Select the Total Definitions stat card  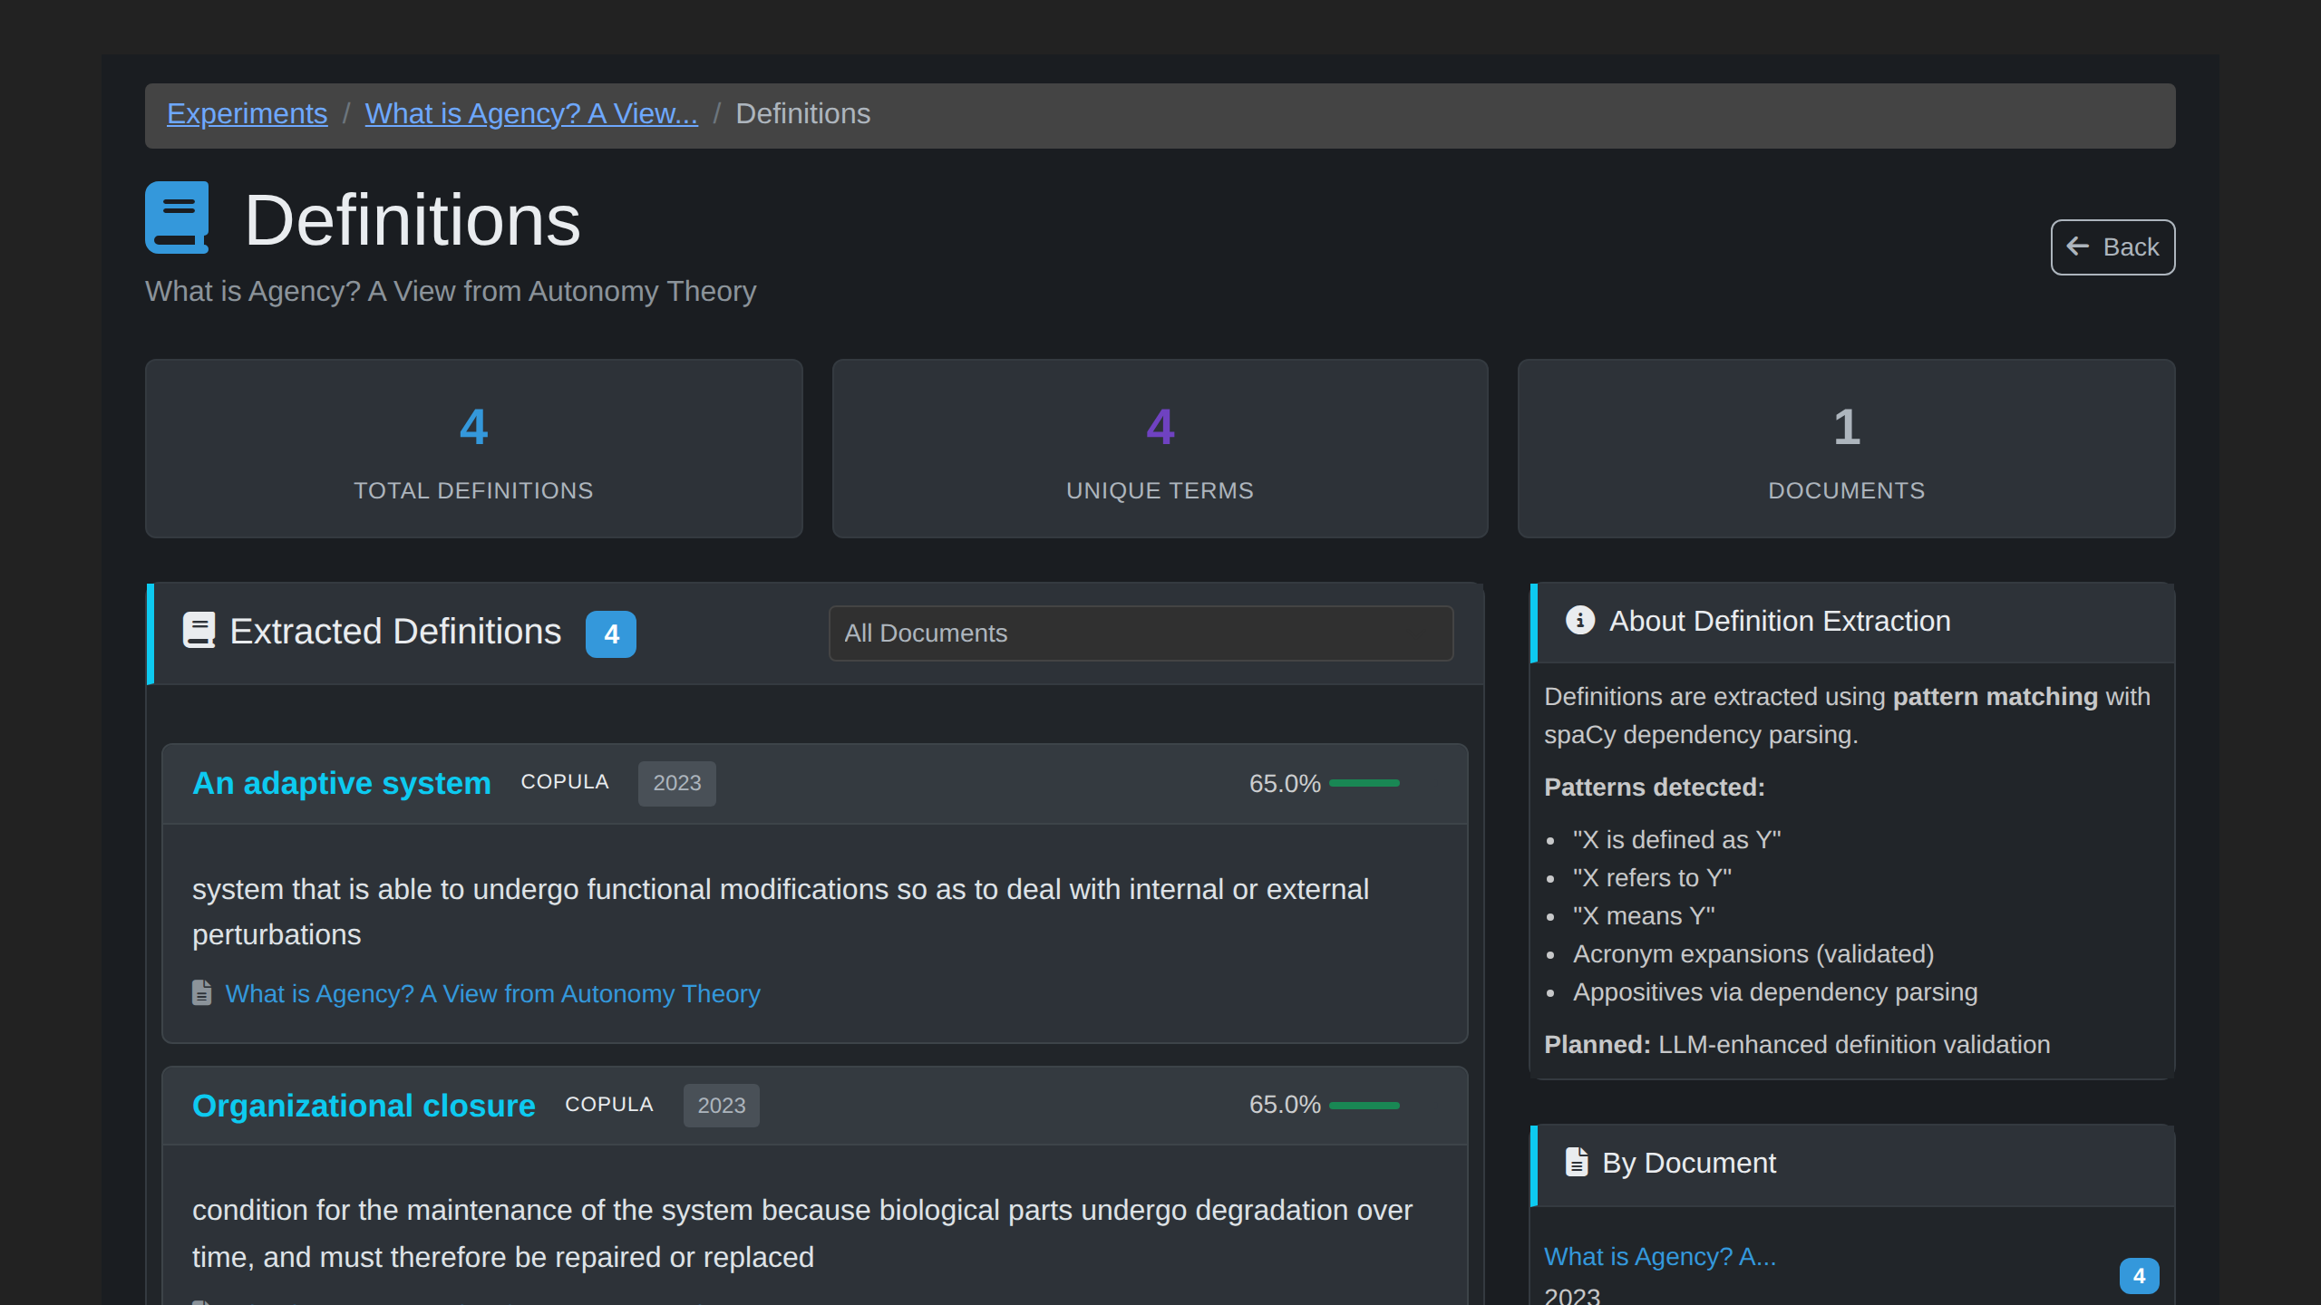pos(473,449)
